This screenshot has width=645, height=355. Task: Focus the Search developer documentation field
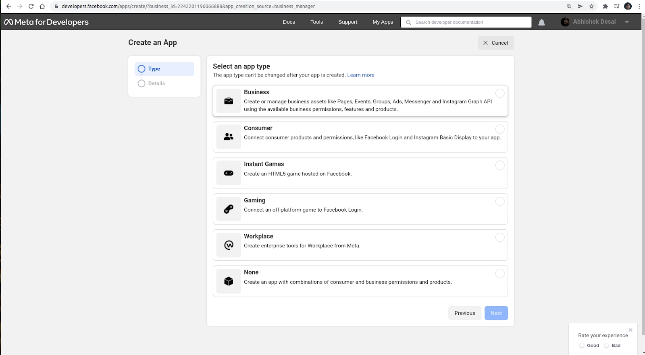pos(470,22)
